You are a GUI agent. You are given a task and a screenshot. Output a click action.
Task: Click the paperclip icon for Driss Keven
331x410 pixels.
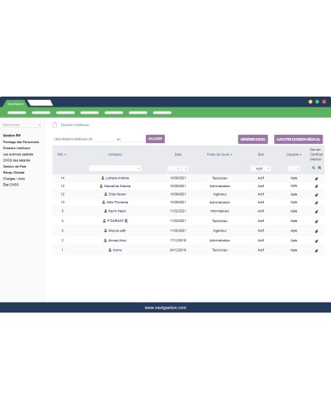click(317, 195)
